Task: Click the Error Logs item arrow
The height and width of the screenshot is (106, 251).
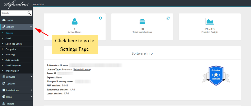Action: 2,55
